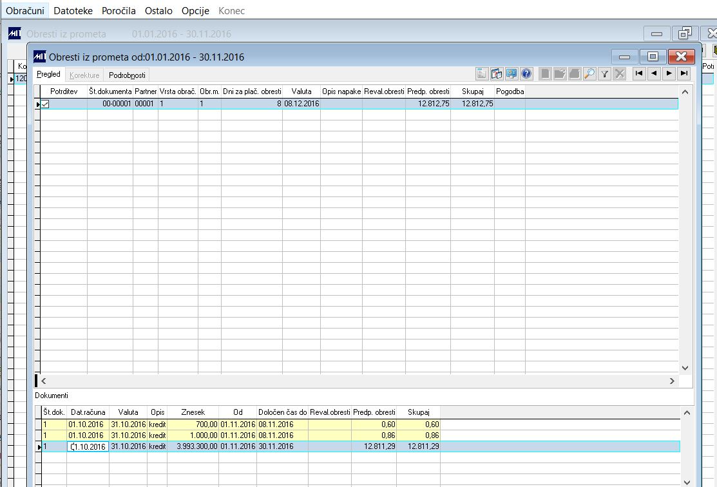Jump to the last record
This screenshot has height=487, width=717.
[684, 73]
